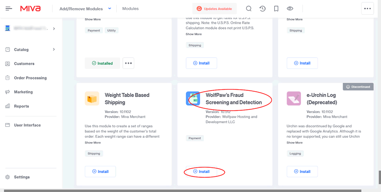Viewport: 381px width, 192px height.
Task: Expand the Catalog sidebar item
Action: pyautogui.click(x=54, y=49)
